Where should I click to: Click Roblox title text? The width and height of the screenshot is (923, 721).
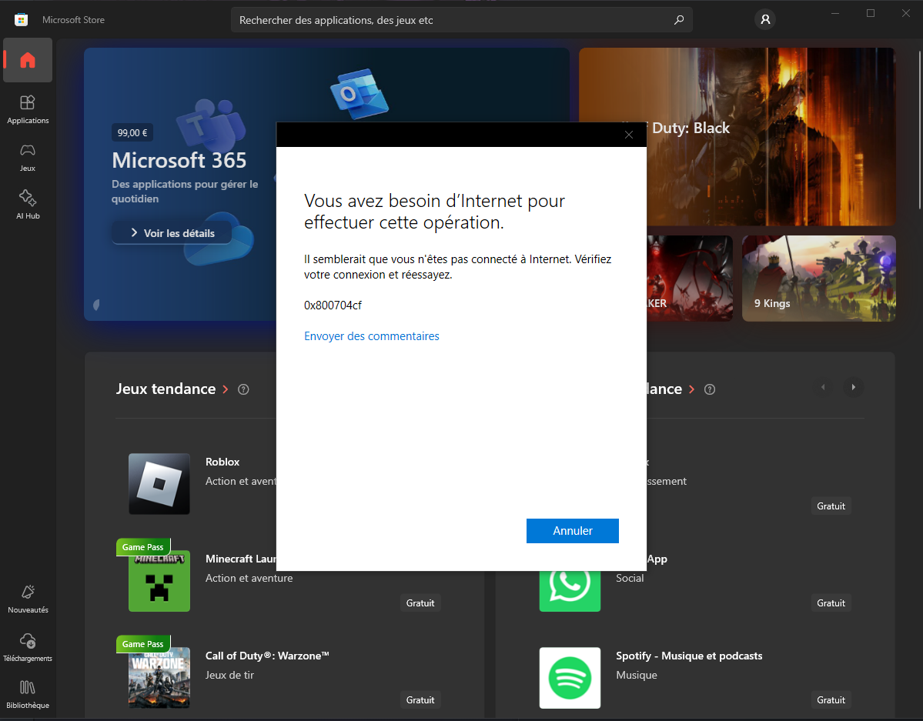(x=222, y=462)
